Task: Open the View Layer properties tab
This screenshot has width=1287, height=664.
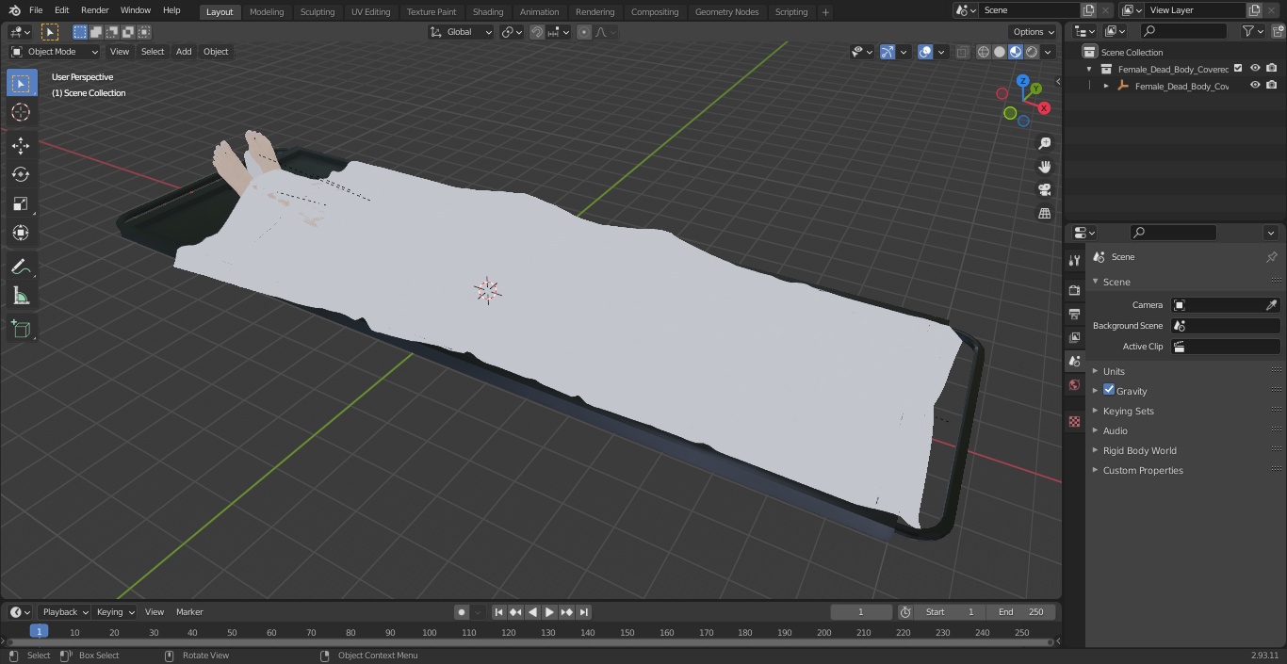Action: click(x=1074, y=337)
